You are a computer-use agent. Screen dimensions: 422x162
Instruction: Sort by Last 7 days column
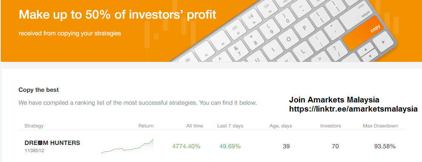point(230,126)
